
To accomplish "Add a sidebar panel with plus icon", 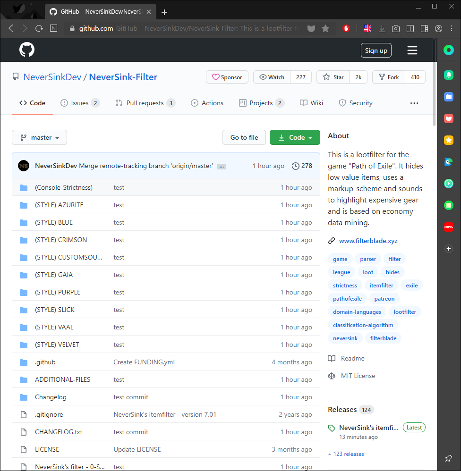I will pos(448,249).
